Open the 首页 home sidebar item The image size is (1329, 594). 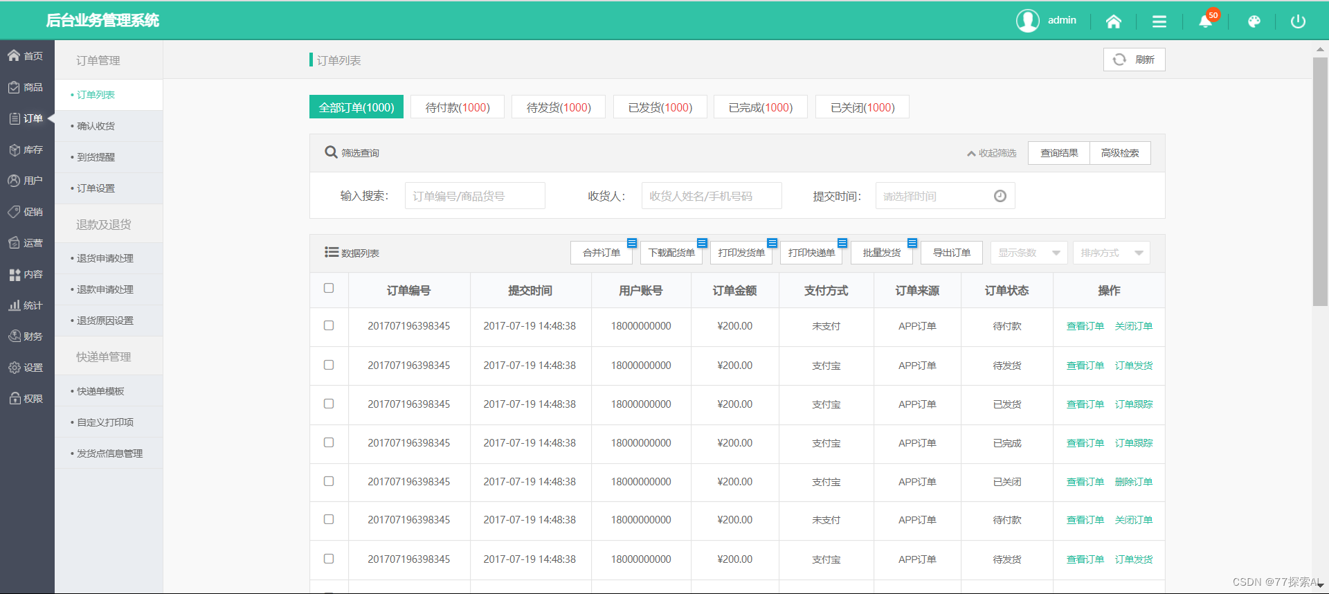coord(27,56)
